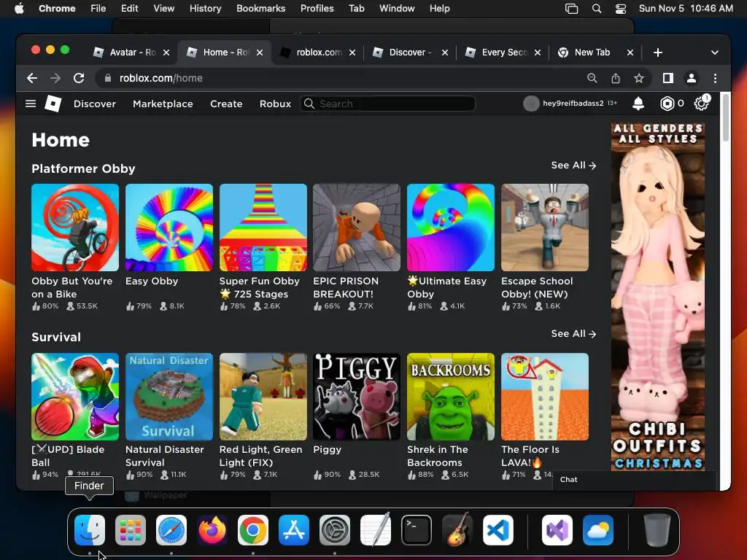
Task: Launch Firefox from the Dock
Action: [x=212, y=529]
